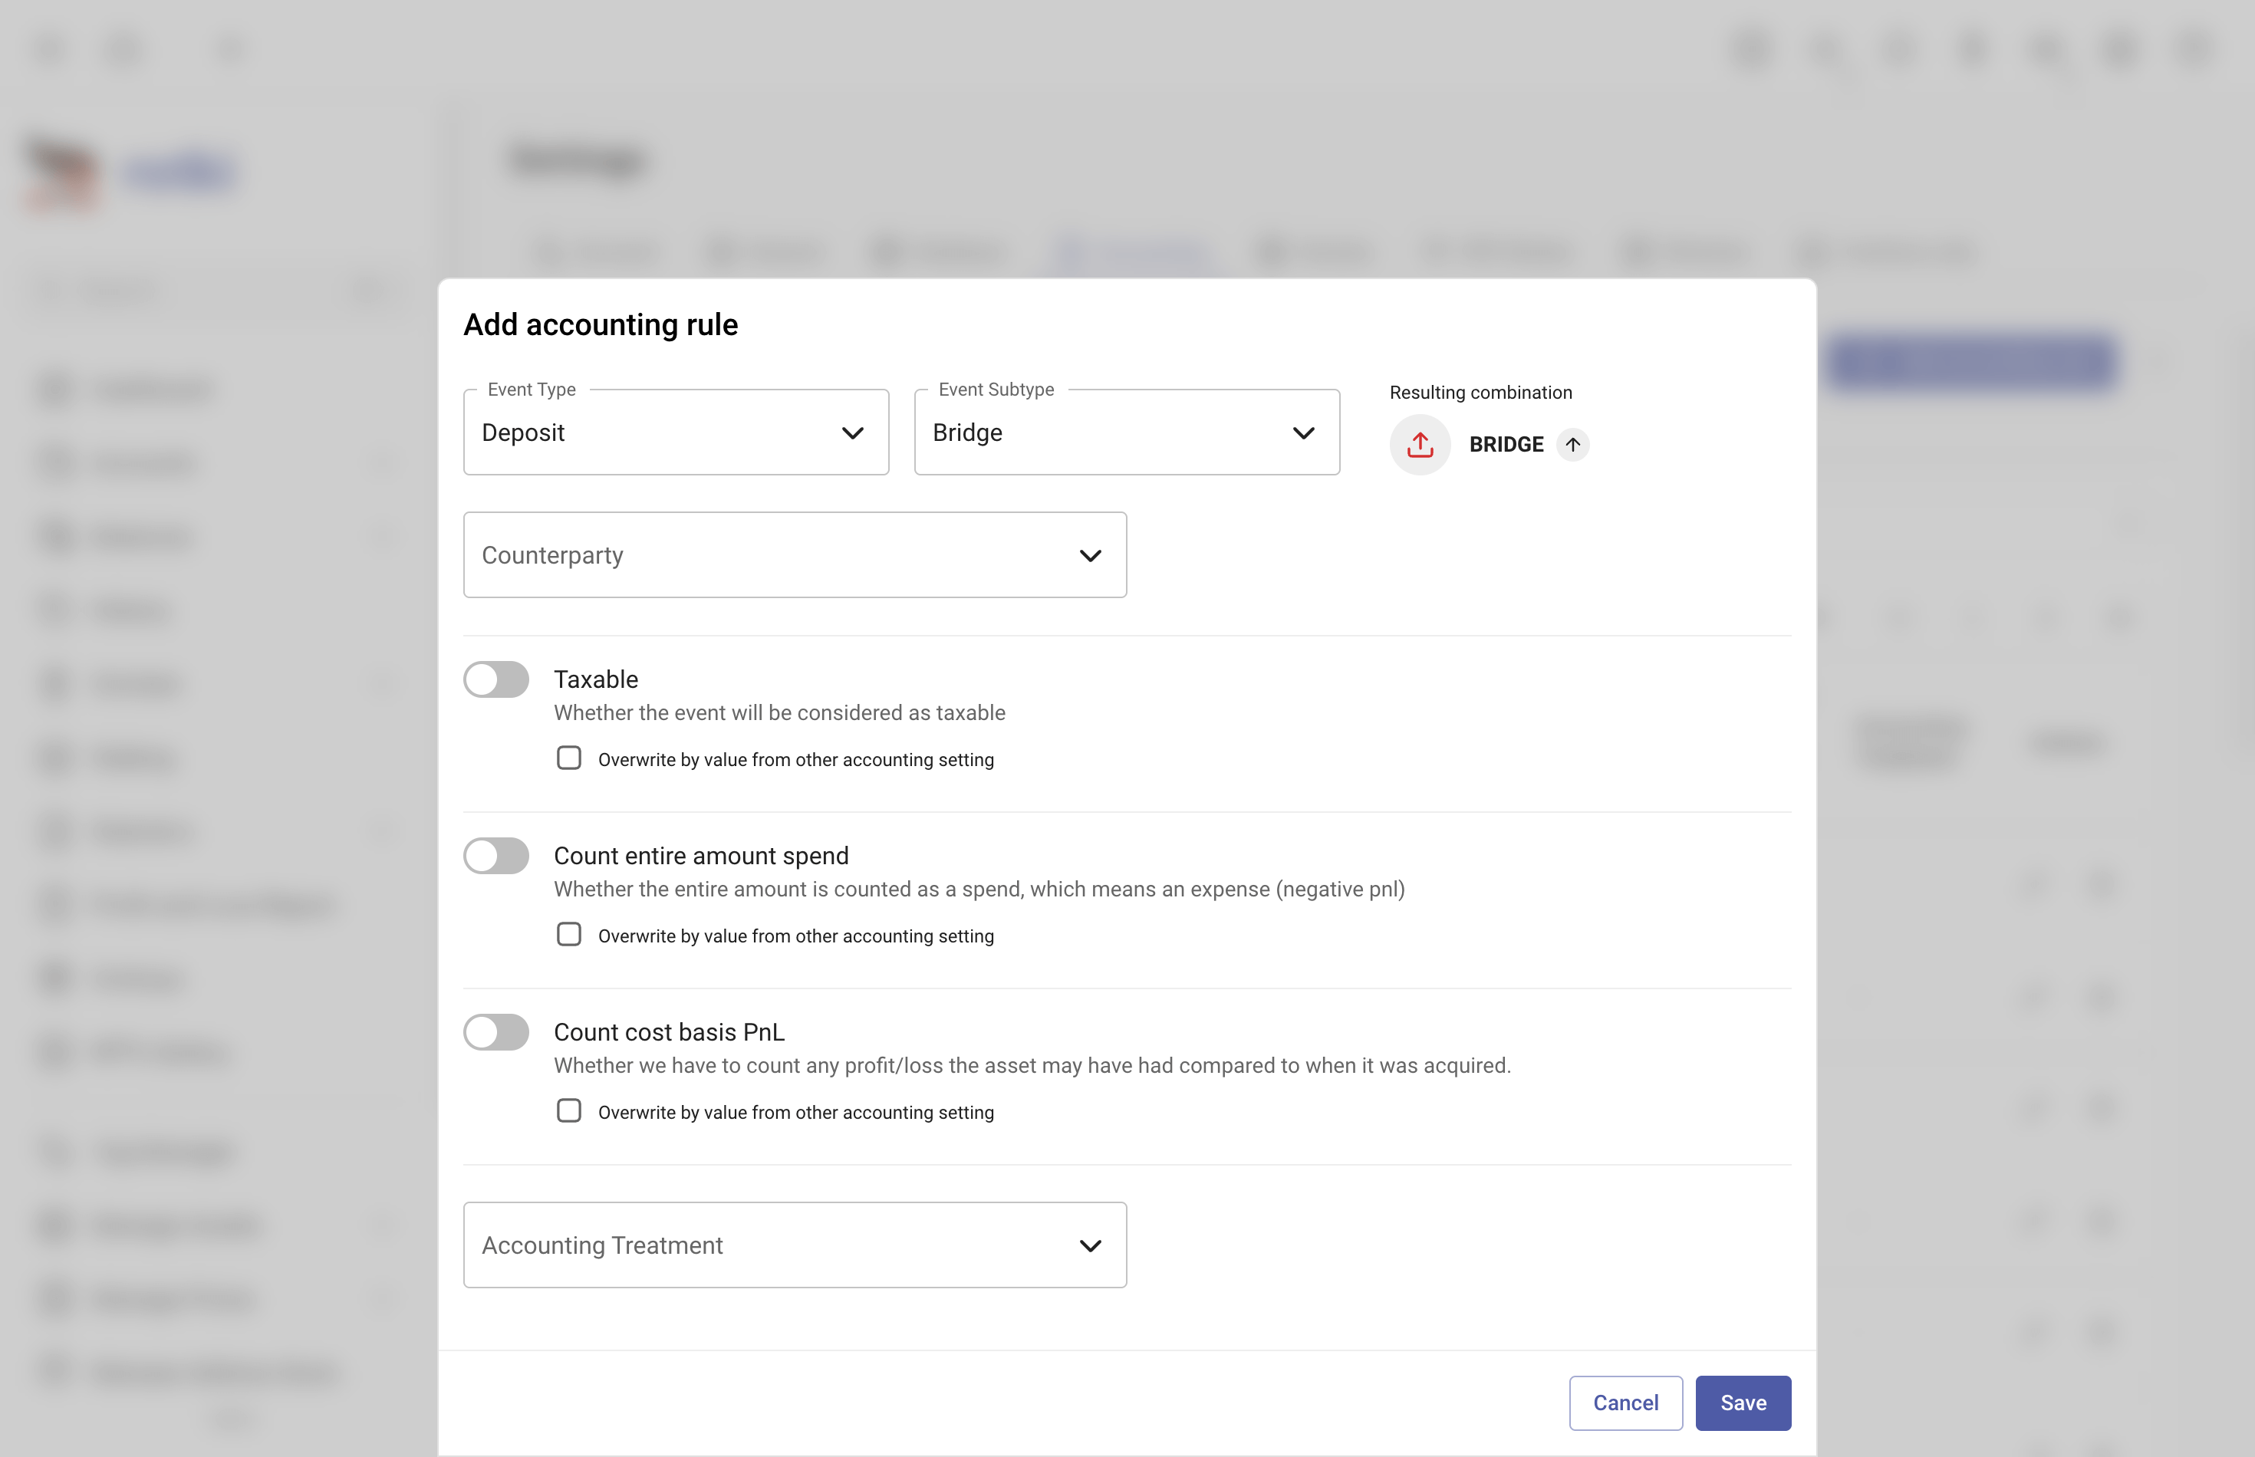Cancel the Add accounting rule dialog
The image size is (2255, 1457).
point(1625,1403)
